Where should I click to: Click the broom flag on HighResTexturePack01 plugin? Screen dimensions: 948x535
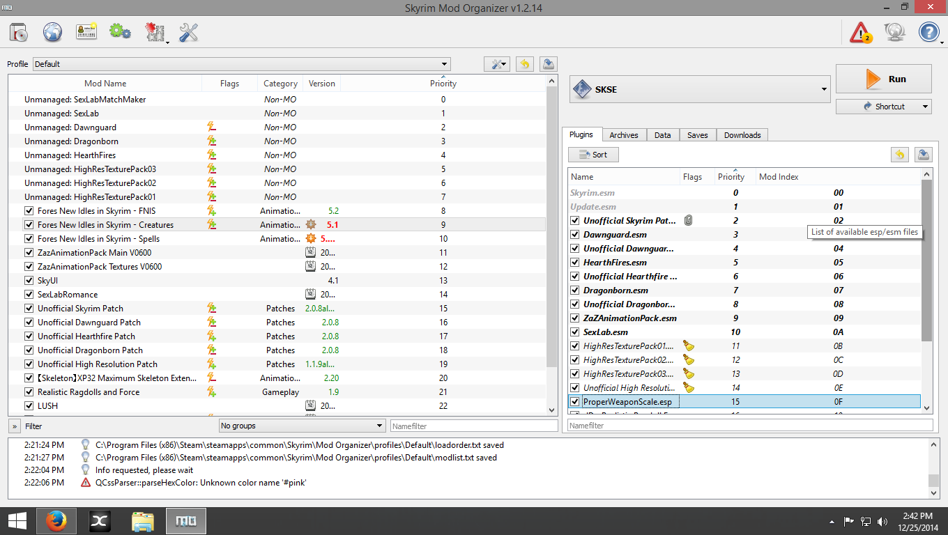[689, 346]
